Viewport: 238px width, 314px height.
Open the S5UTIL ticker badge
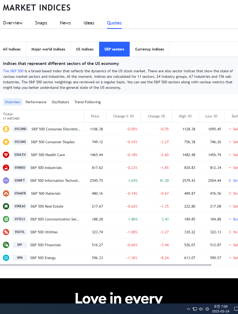20,232
